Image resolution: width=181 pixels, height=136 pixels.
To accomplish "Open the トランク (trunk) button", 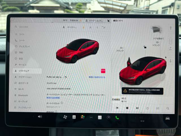I will point(156,44).
